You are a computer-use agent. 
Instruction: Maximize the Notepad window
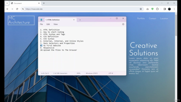click(x=117, y=18)
